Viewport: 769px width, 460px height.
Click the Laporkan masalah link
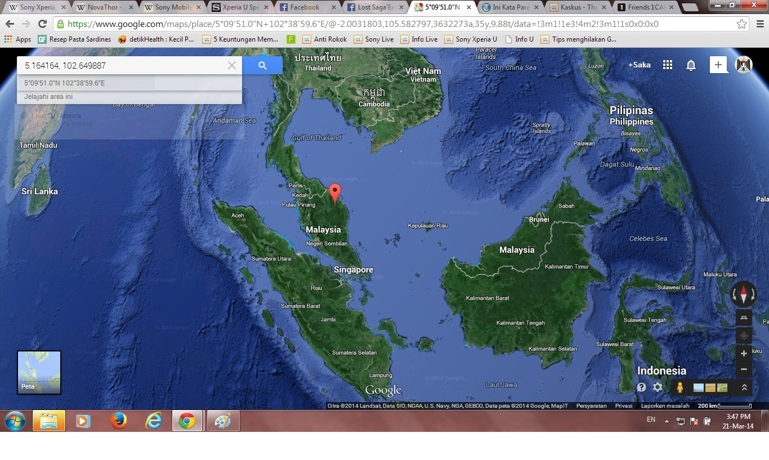[x=665, y=405]
